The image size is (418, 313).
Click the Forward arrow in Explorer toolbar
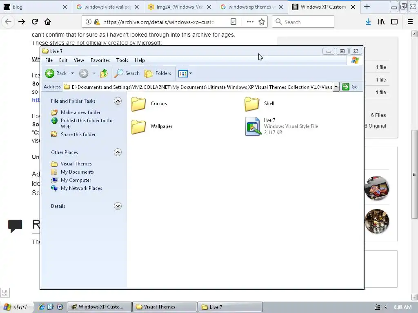84,73
